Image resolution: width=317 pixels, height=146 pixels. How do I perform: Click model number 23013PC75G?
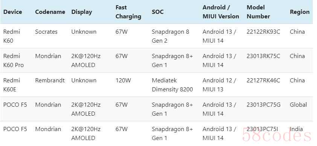pos(264,105)
